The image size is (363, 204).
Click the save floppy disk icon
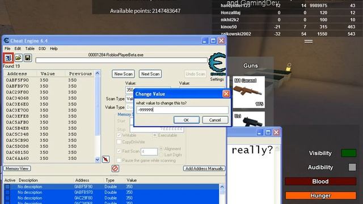(28, 58)
